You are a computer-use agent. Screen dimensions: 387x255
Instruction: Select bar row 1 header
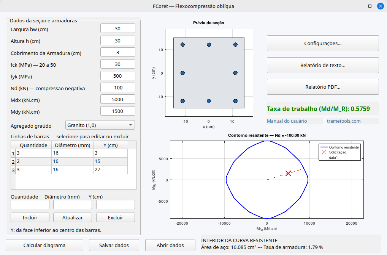(x=13, y=154)
